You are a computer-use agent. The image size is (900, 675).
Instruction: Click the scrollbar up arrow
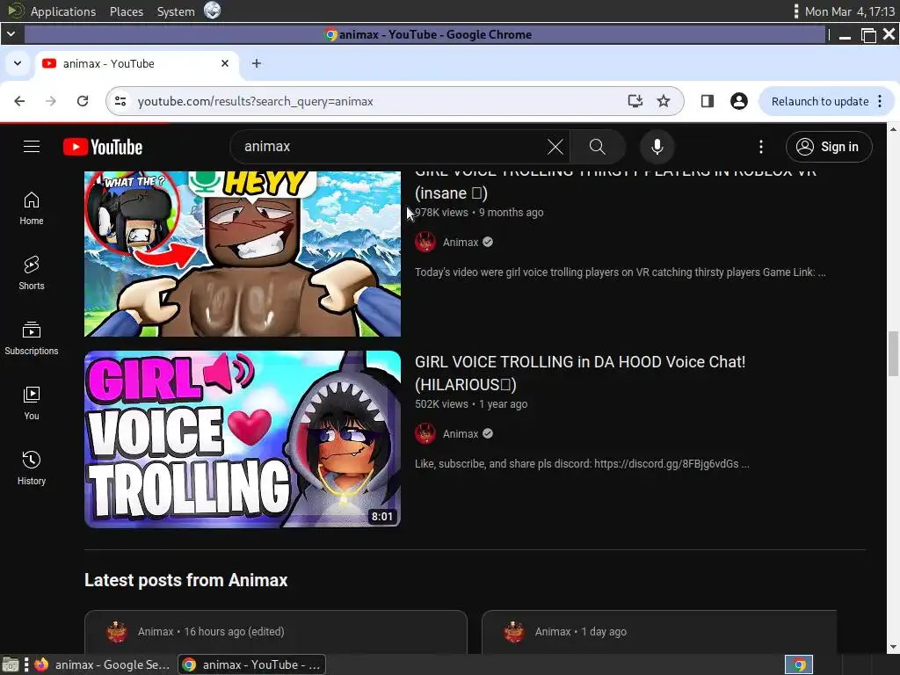click(893, 129)
